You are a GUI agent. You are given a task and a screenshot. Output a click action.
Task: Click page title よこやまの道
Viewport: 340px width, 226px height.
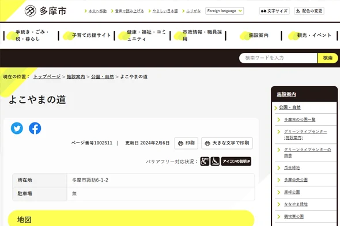37,100
